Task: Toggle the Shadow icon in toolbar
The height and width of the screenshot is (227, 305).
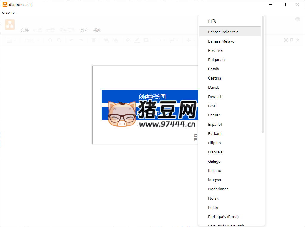Action: pyautogui.click(x=146, y=40)
